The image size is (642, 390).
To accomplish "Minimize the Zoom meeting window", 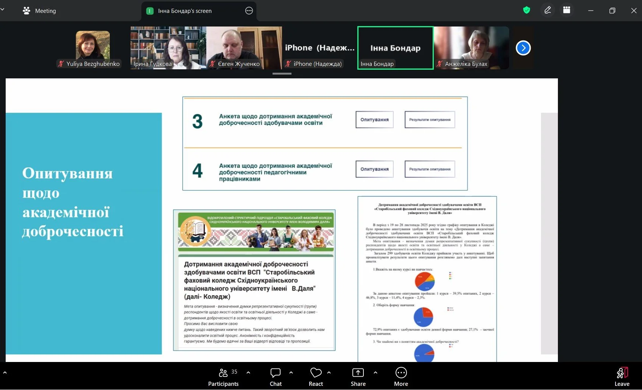I will [x=591, y=11].
